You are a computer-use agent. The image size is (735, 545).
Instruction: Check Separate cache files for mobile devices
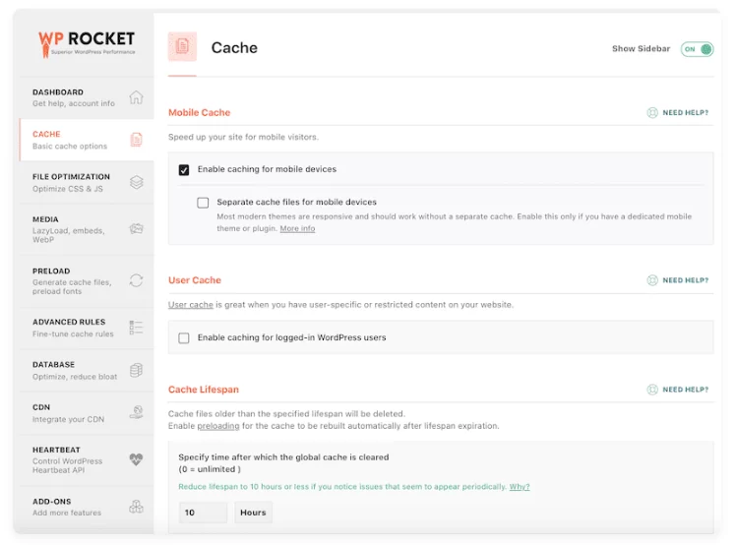[203, 203]
